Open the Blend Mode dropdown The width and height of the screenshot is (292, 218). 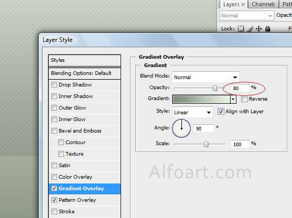pos(206,77)
